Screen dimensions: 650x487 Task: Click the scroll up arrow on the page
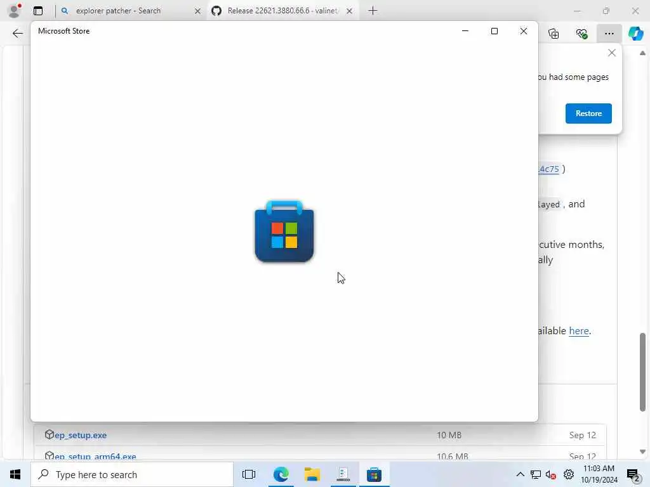[642, 53]
